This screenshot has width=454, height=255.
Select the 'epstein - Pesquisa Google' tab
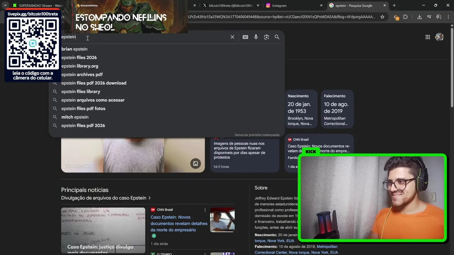point(357,5)
